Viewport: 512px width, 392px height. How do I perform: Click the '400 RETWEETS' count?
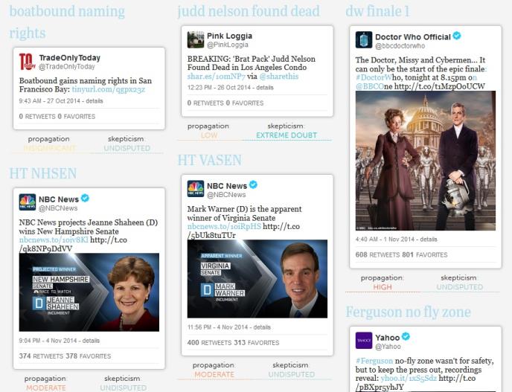pyautogui.click(x=209, y=343)
